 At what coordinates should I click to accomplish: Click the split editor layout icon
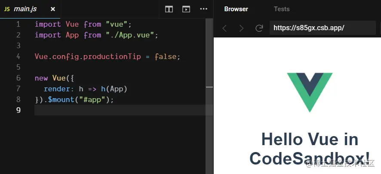click(x=169, y=9)
